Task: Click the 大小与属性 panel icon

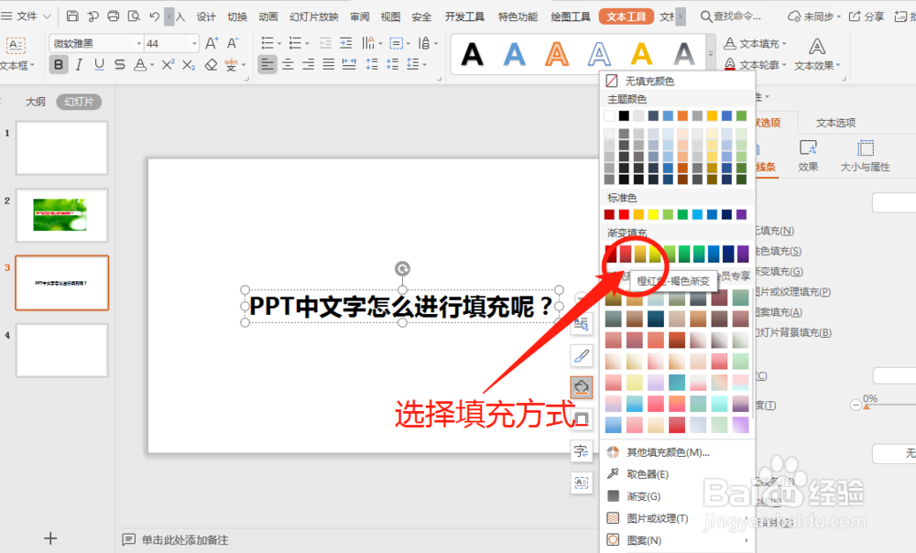Action: click(866, 156)
